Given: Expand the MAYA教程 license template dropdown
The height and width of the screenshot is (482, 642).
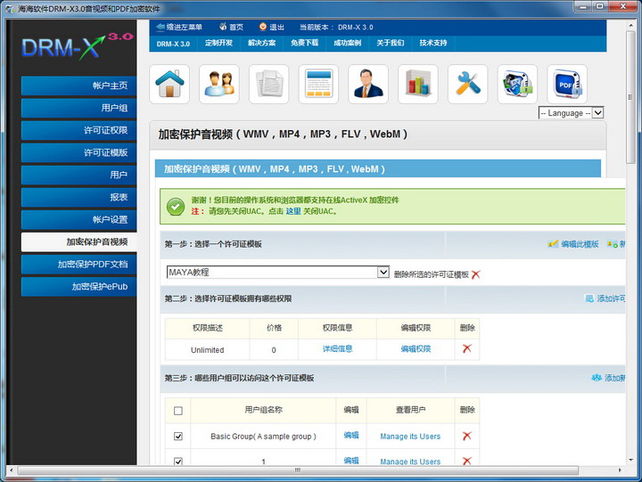Looking at the screenshot, I should pyautogui.click(x=383, y=272).
